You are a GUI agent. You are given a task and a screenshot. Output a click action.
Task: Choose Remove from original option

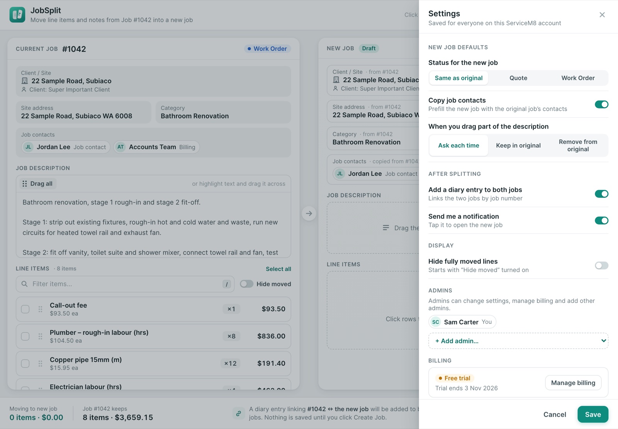(x=578, y=145)
